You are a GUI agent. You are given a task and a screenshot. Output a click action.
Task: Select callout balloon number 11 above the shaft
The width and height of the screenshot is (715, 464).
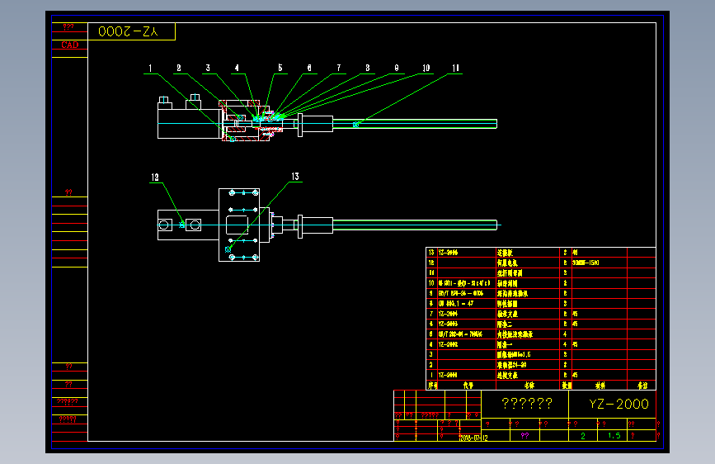click(455, 68)
